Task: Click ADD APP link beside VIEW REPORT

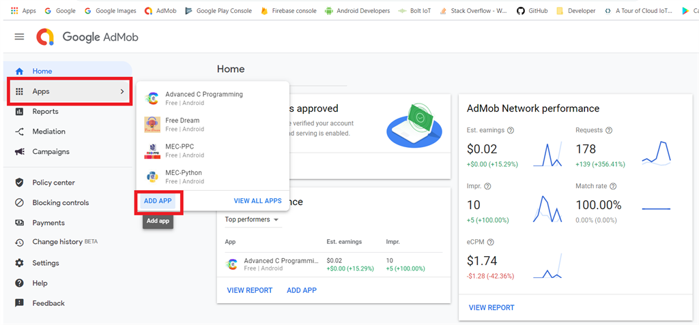Action: point(302,290)
